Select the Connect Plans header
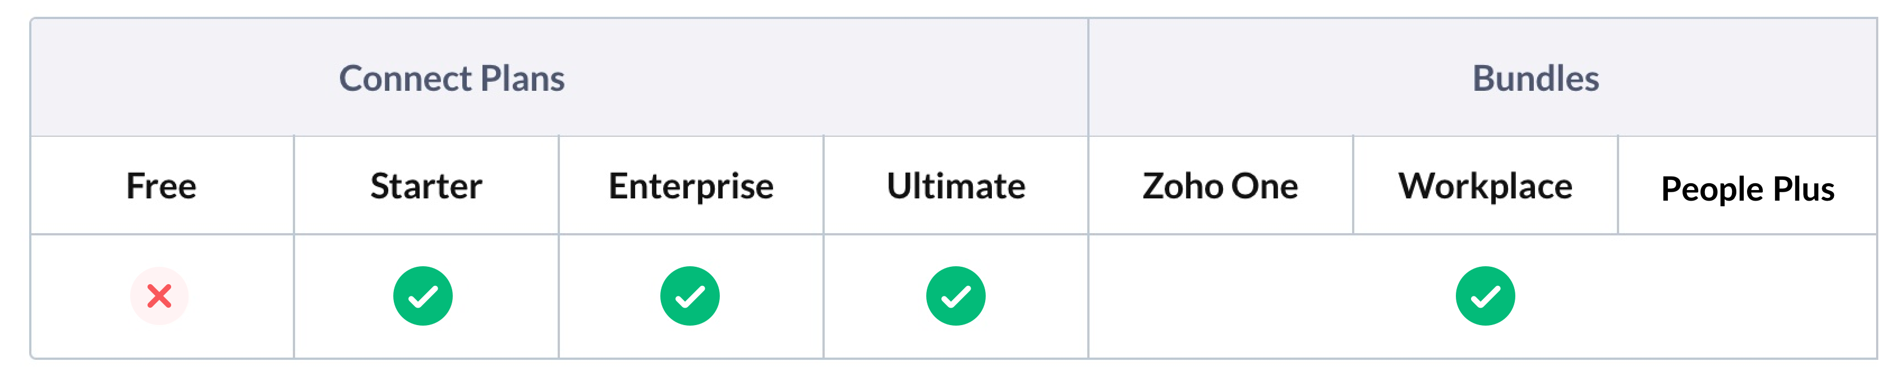Screen dimensions: 1903x380 pyautogui.click(x=452, y=78)
